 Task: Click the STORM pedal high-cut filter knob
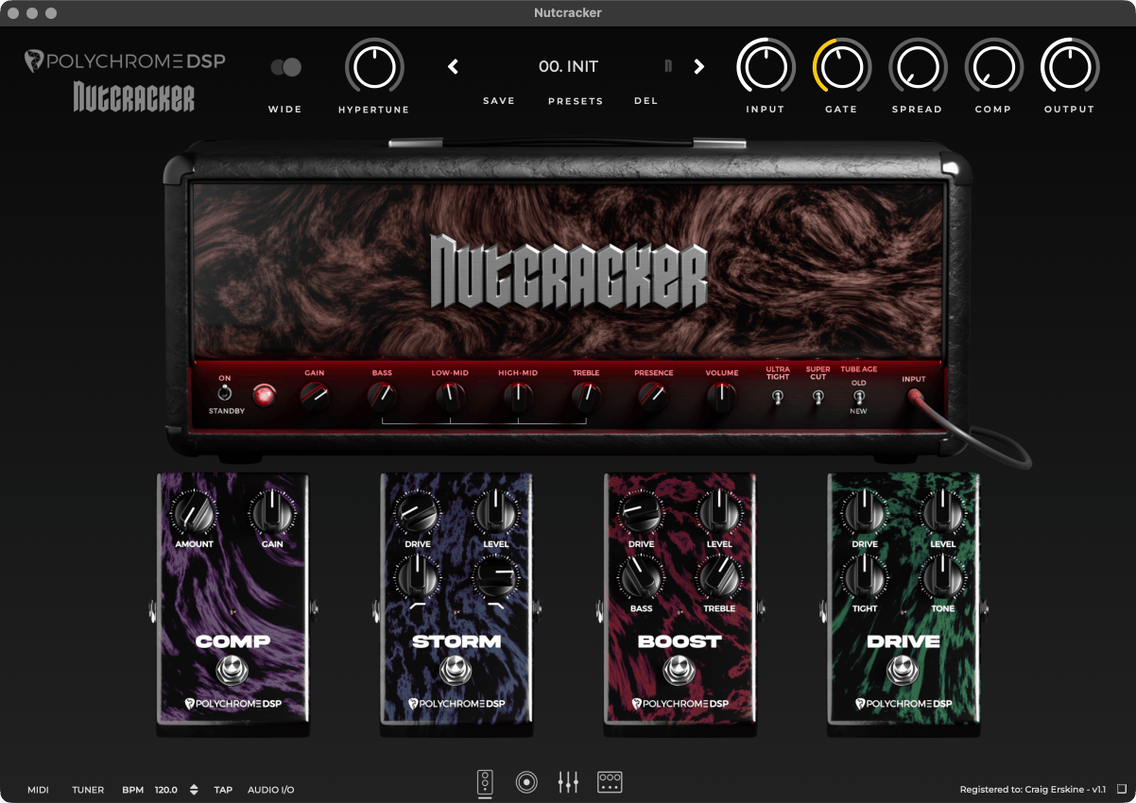pos(495,576)
